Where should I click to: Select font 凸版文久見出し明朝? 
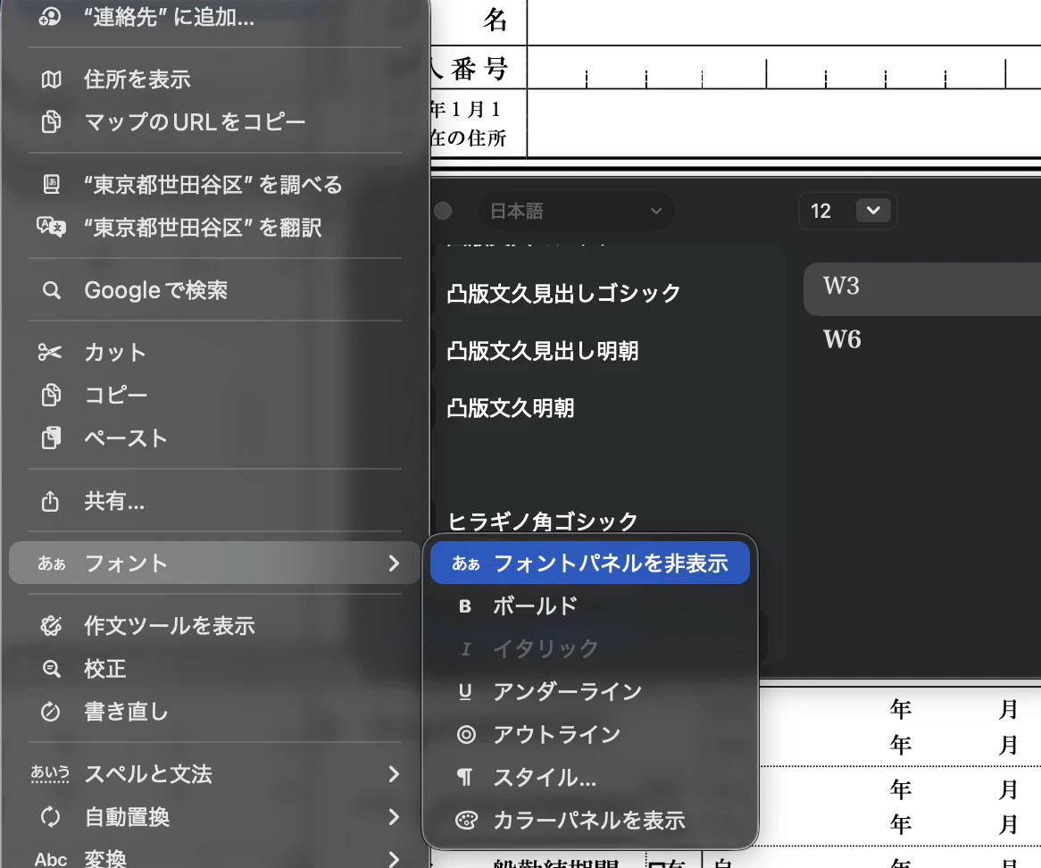543,351
